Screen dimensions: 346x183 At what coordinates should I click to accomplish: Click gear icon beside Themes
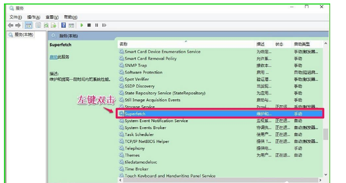(122, 155)
